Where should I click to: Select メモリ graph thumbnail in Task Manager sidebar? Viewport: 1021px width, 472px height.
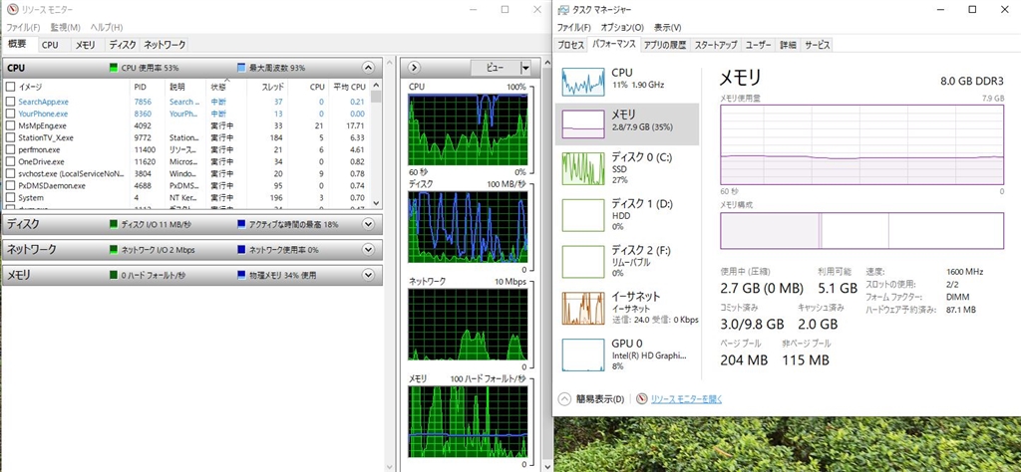[x=583, y=123]
